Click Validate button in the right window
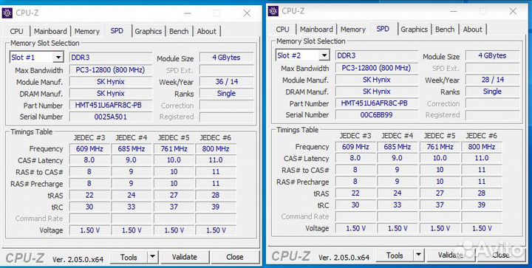 pyautogui.click(x=451, y=255)
